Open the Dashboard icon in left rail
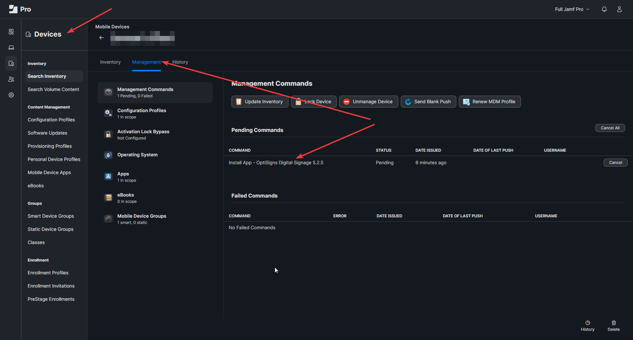633x340 pixels. (x=11, y=32)
